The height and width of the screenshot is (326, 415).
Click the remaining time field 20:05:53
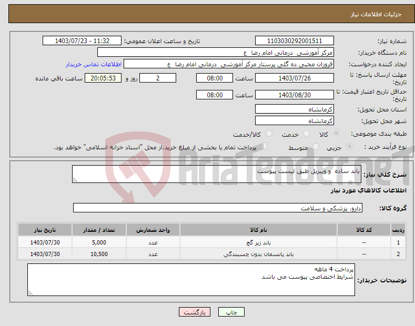(x=103, y=78)
